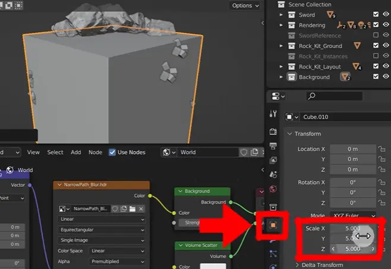The height and width of the screenshot is (269, 391).
Task: Open rotation Mode XYZ Euler dropdown
Action: coord(353,215)
